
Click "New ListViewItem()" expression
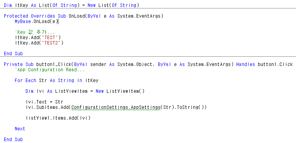tap(120, 91)
